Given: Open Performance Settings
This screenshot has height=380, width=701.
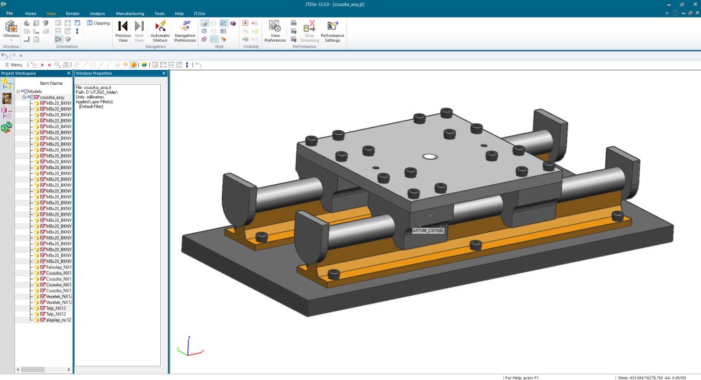Looking at the screenshot, I should click(x=332, y=31).
